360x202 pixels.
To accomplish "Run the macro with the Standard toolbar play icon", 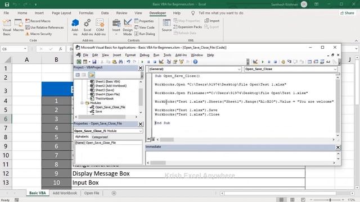I will pos(142,62).
